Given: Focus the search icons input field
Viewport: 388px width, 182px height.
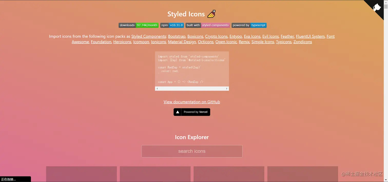Looking at the screenshot, I should coord(192,151).
